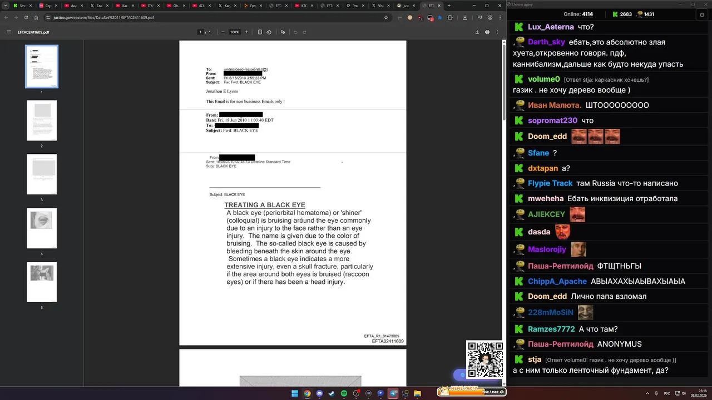
Task: Click the fit-to-page icon in PDF toolbar
Action: point(260,32)
